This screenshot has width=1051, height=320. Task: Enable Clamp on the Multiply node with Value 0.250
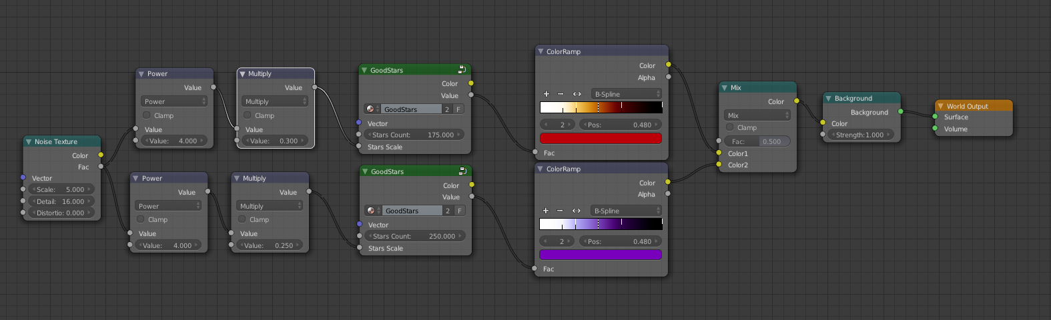point(242,219)
